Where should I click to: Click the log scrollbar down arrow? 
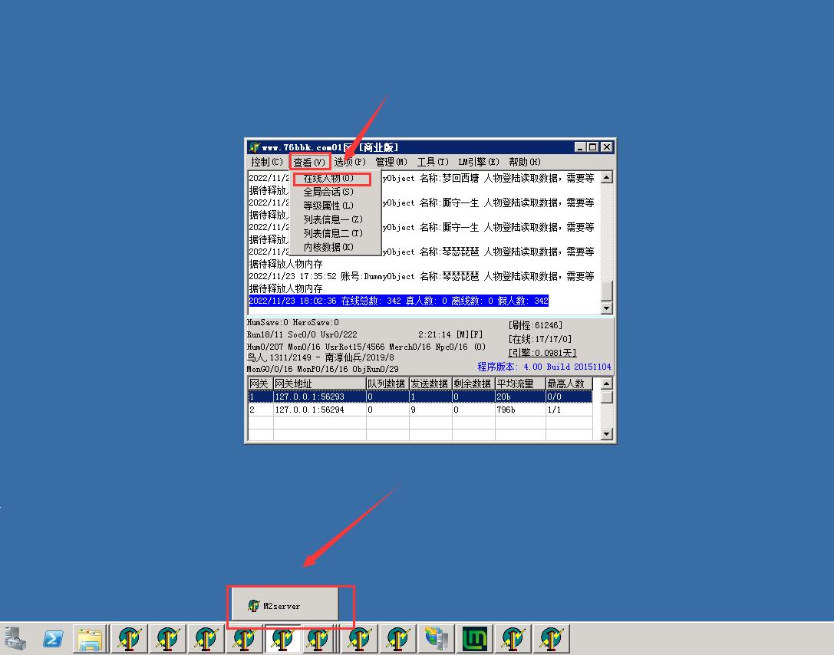[606, 308]
